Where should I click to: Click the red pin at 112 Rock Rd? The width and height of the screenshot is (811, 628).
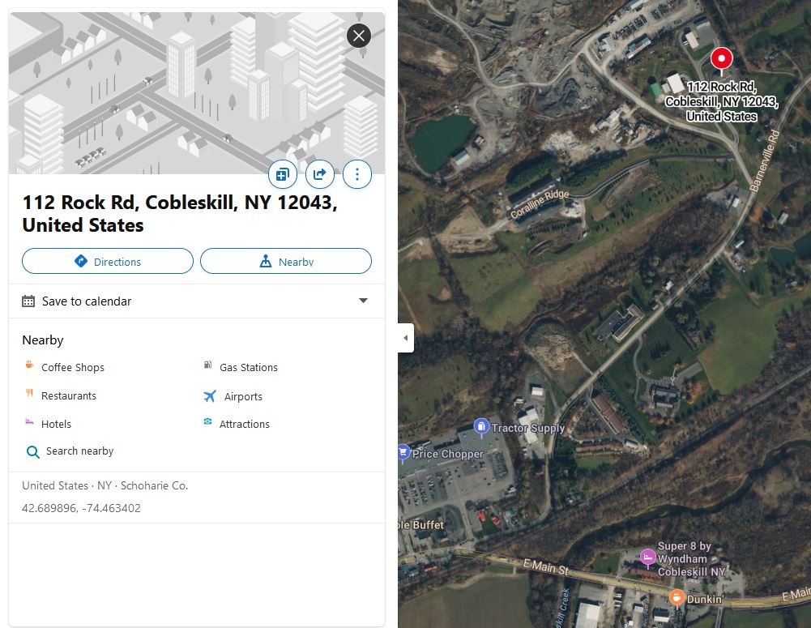(721, 58)
